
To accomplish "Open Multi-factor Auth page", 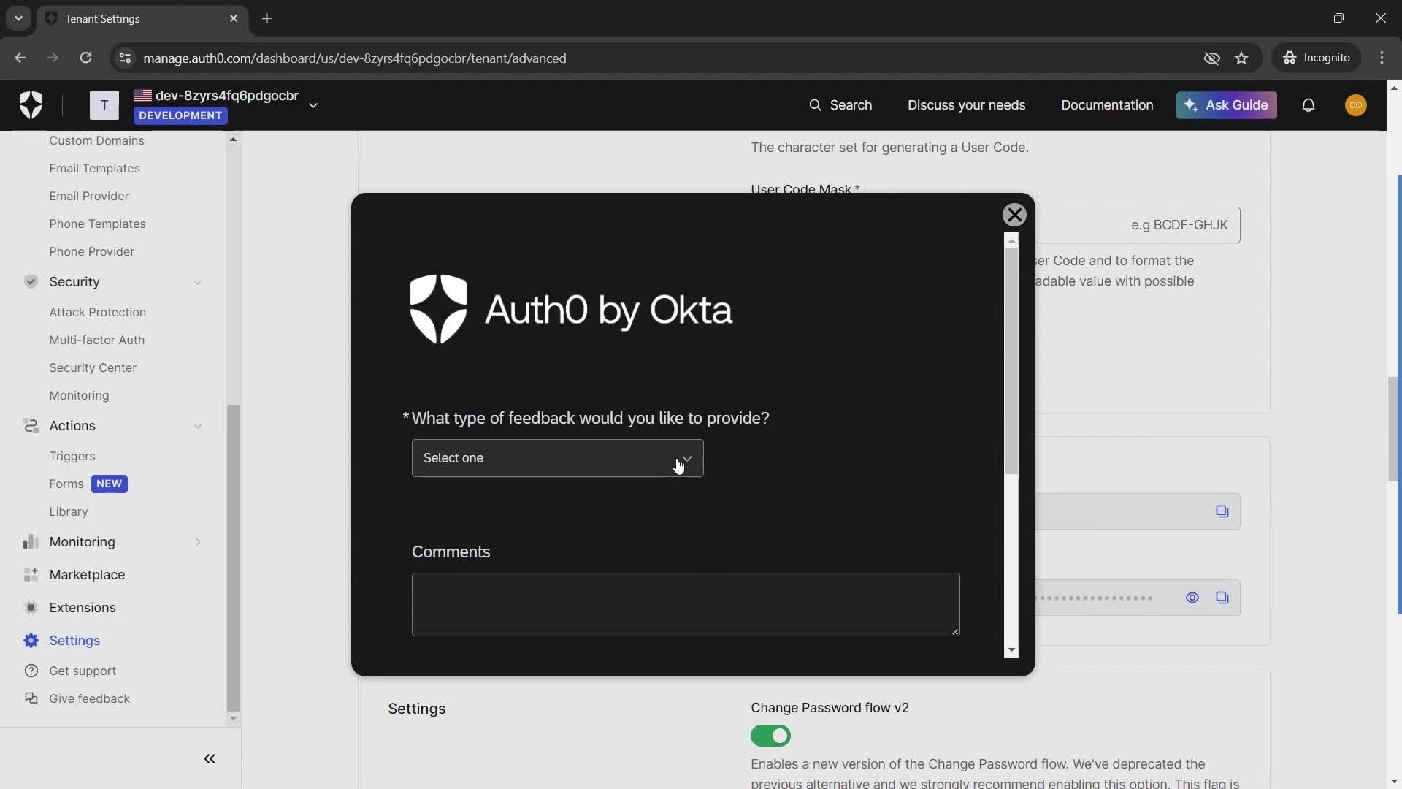I will tap(96, 340).
